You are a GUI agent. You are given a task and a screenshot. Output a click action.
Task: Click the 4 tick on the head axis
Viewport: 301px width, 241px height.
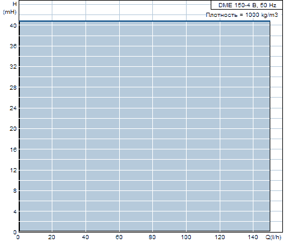pyautogui.click(x=15, y=211)
